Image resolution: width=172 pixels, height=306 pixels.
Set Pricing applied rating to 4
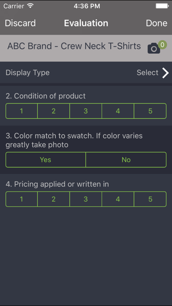point(118,199)
